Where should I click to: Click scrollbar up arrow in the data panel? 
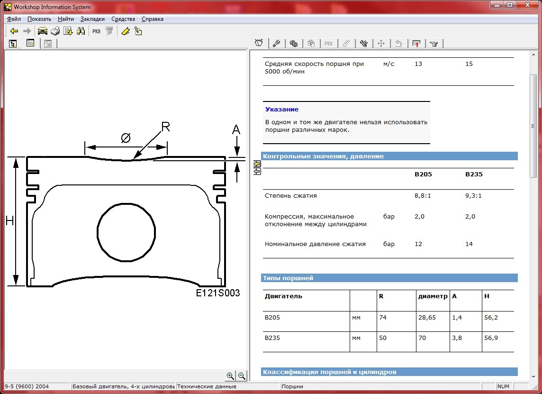coord(533,55)
